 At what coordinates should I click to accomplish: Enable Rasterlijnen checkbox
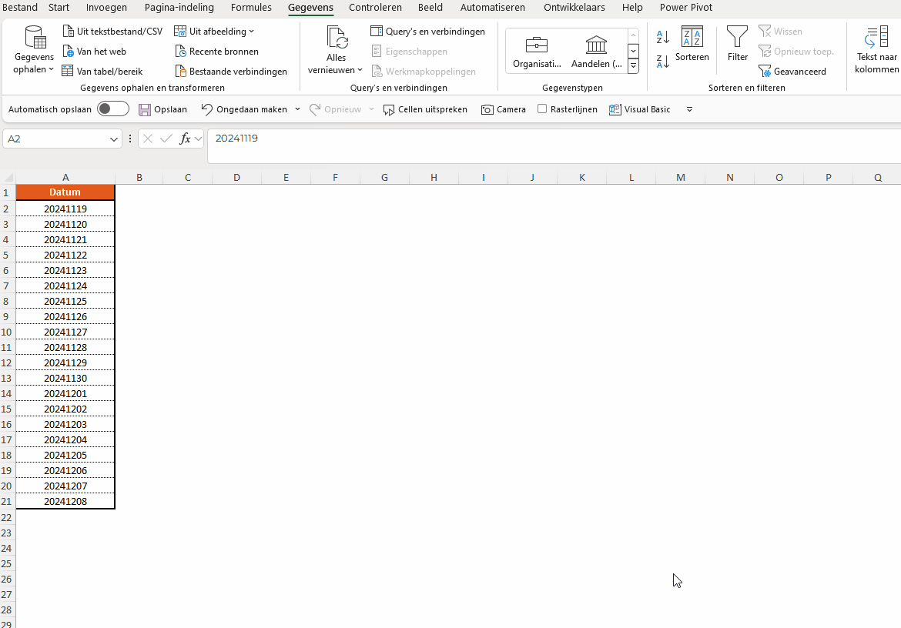542,109
